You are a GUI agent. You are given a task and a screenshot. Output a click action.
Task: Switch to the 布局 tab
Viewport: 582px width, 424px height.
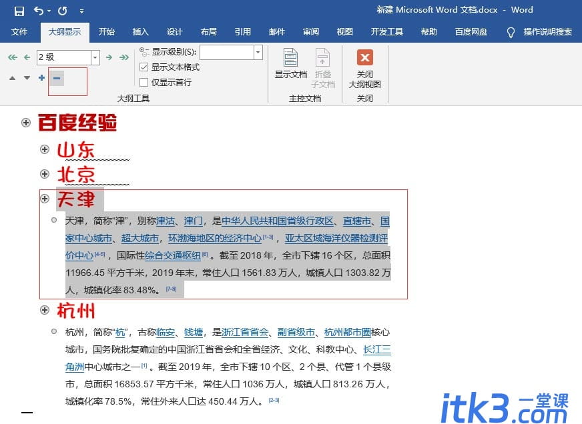209,32
